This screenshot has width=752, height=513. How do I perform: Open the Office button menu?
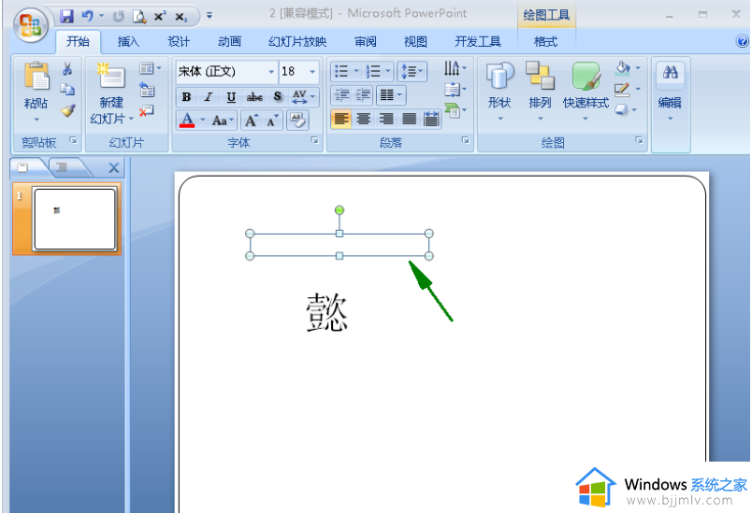click(x=30, y=25)
